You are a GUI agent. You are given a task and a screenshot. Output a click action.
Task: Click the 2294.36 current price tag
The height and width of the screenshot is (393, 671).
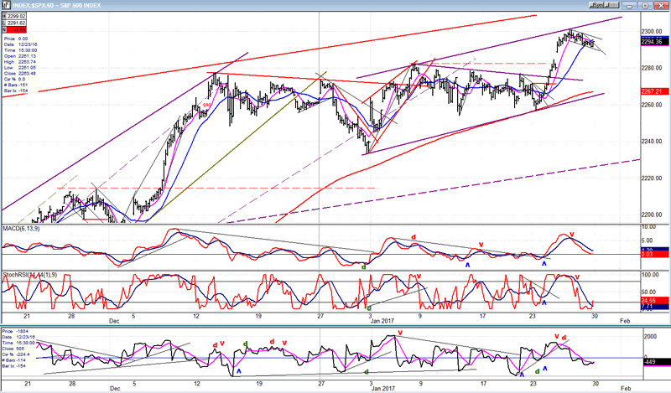[655, 41]
